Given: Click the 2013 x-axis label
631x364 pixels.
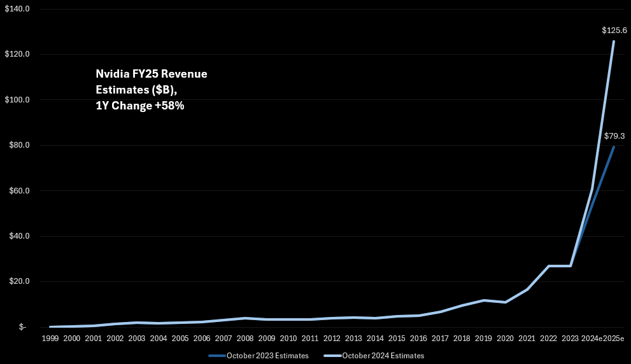Looking at the screenshot, I should [354, 339].
